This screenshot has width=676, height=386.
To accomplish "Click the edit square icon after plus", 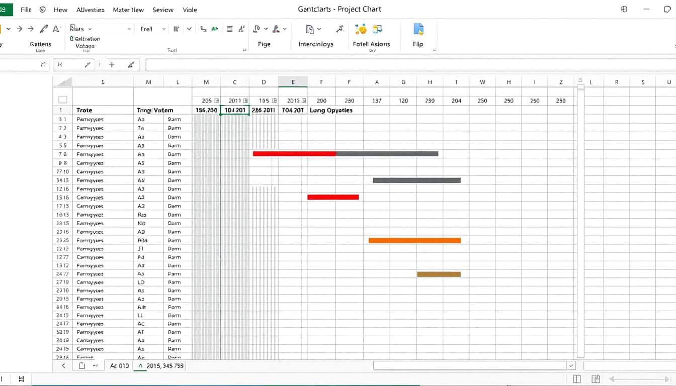I will 131,64.
